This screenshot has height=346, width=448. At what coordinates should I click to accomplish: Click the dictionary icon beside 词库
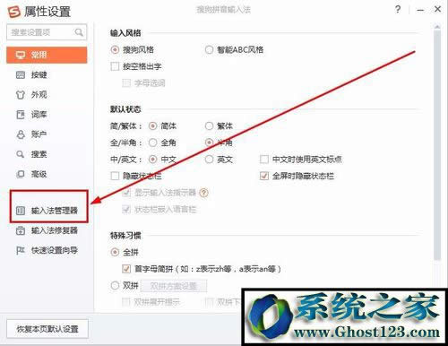[21, 115]
